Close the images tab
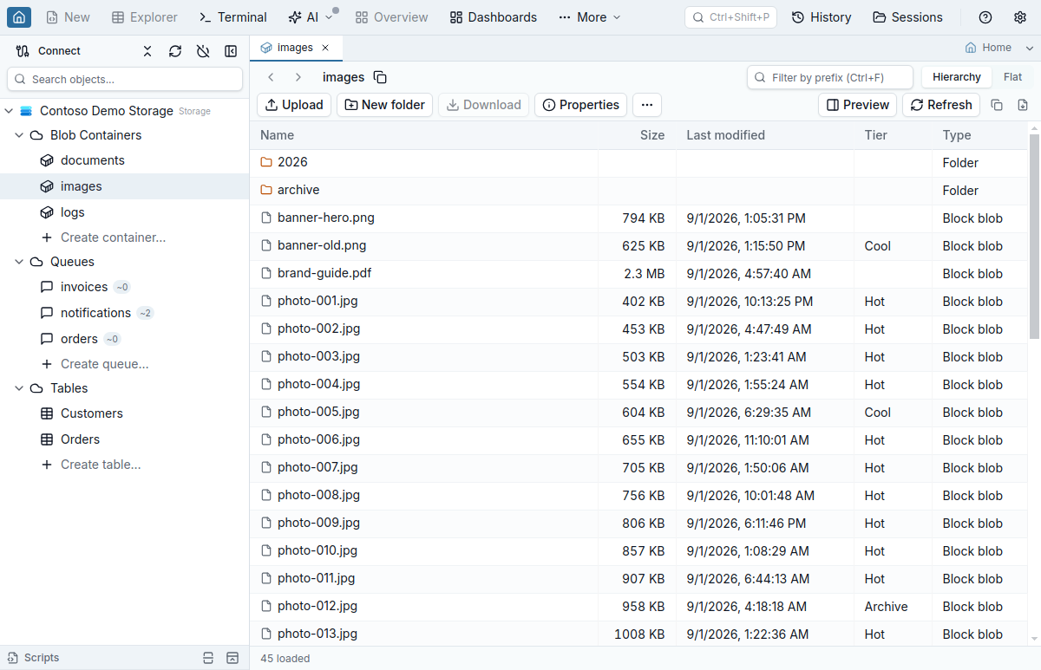The width and height of the screenshot is (1041, 670). click(325, 48)
